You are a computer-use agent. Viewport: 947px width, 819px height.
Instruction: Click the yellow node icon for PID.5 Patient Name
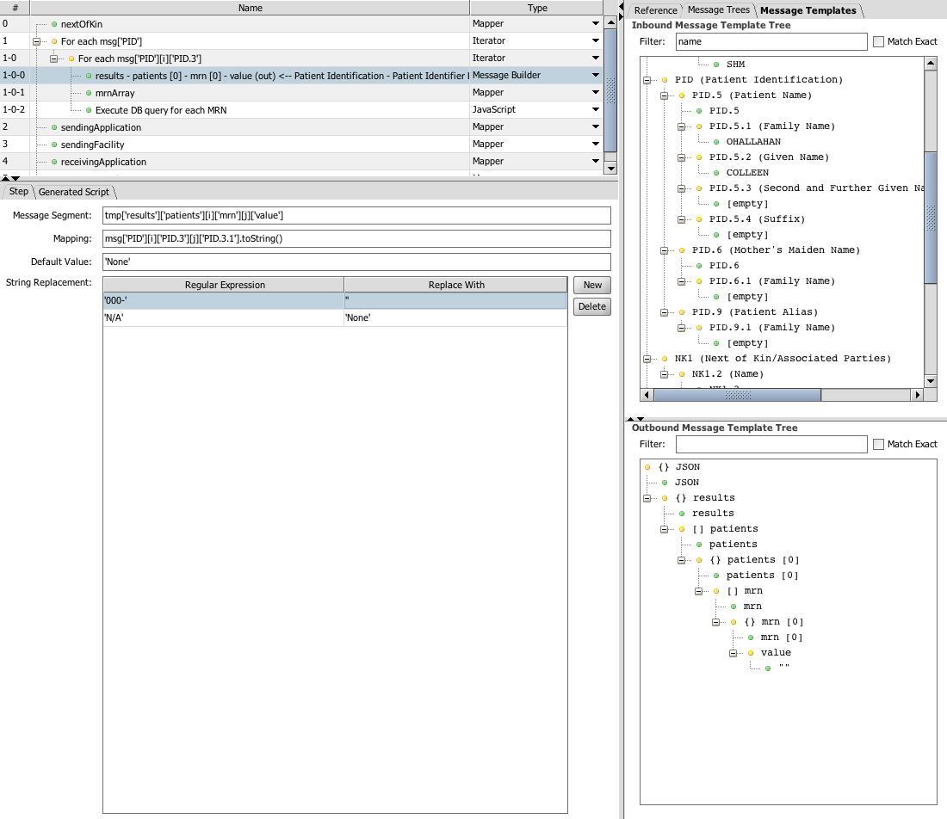[x=682, y=95]
